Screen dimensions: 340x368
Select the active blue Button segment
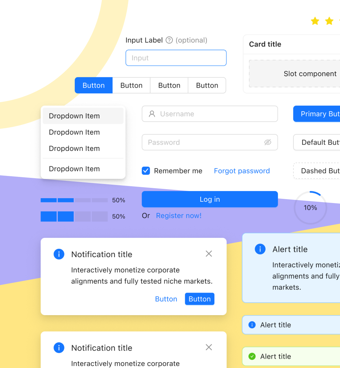tap(93, 85)
